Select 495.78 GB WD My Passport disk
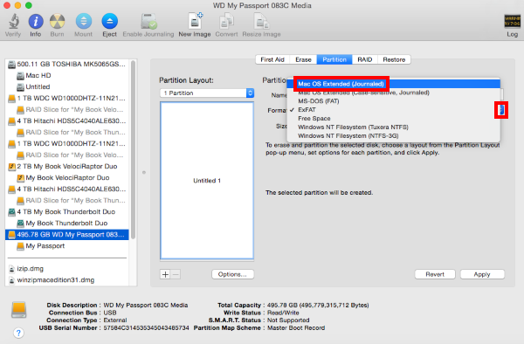 67,235
